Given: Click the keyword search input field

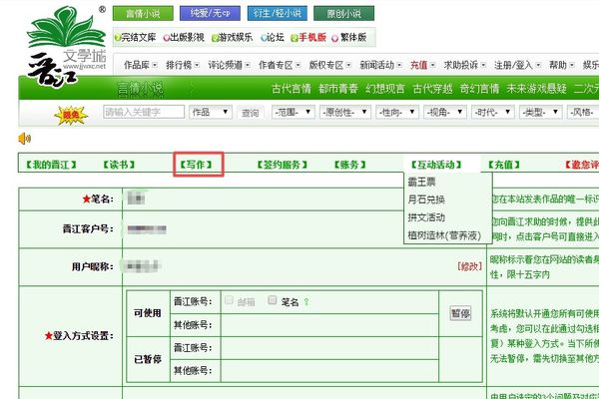Looking at the screenshot, I should click(x=144, y=112).
